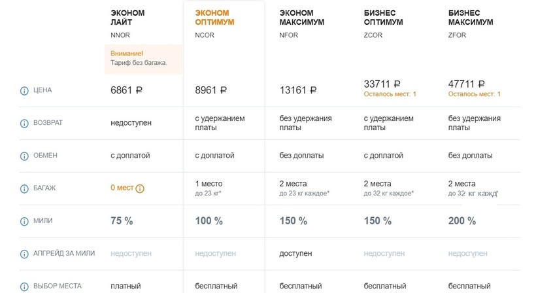Select the ЭКОНОМ ЛАЙТ fare column header
Screen dimensions: 536x293
128,18
